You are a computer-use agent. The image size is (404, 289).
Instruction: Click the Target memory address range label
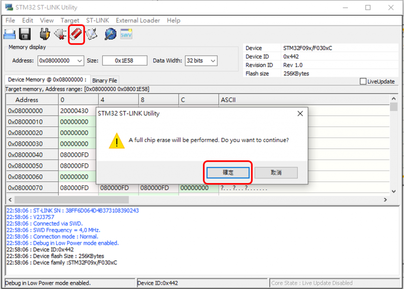tap(77, 89)
